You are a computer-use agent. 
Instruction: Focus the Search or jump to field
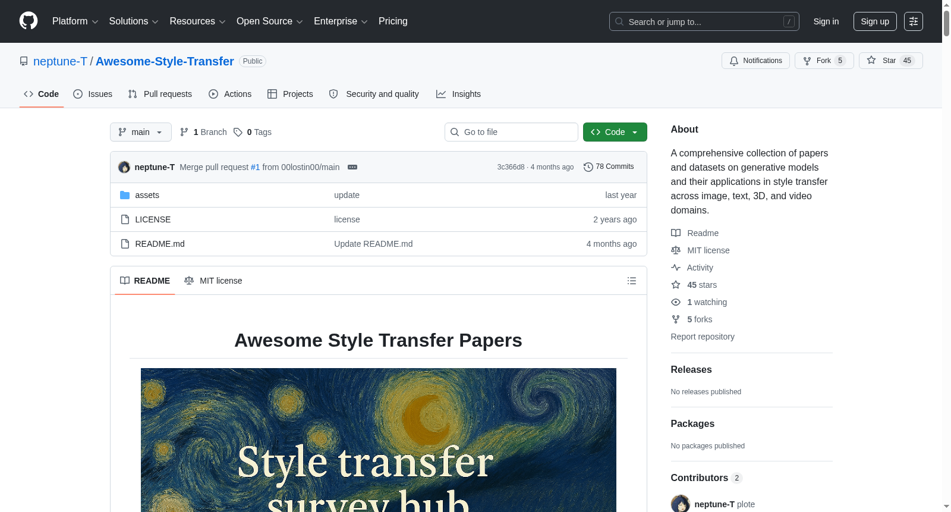pyautogui.click(x=704, y=21)
